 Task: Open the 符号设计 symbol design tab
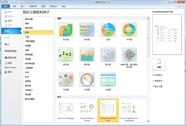[x=53, y=7]
